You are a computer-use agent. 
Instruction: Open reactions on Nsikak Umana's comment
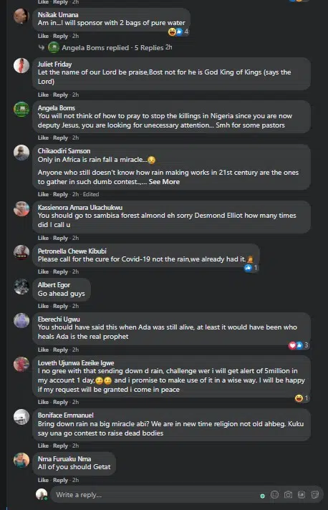178,32
